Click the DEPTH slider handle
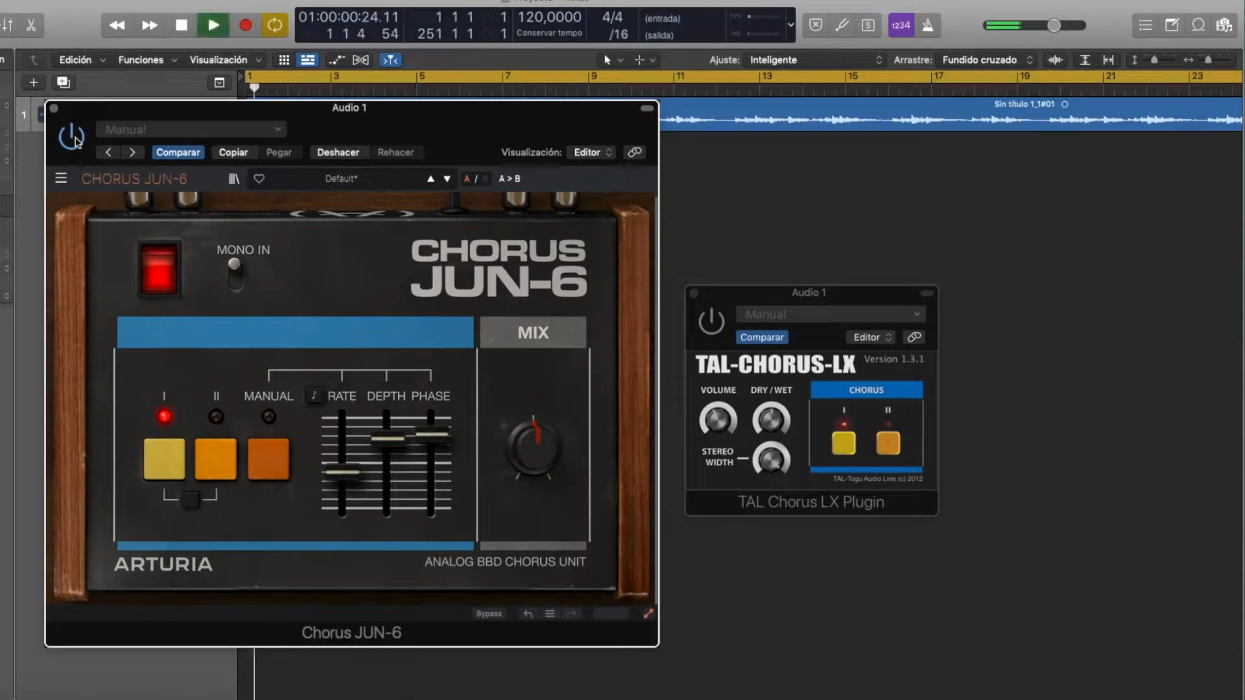This screenshot has height=700, width=1245. (x=387, y=438)
